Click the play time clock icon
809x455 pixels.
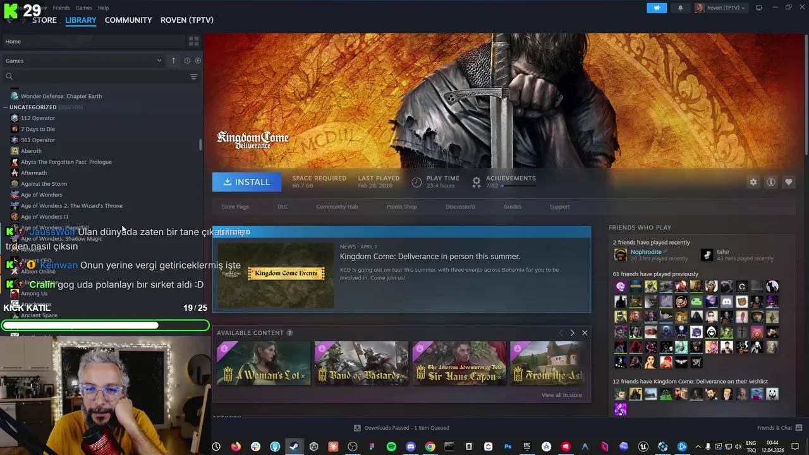pos(417,182)
